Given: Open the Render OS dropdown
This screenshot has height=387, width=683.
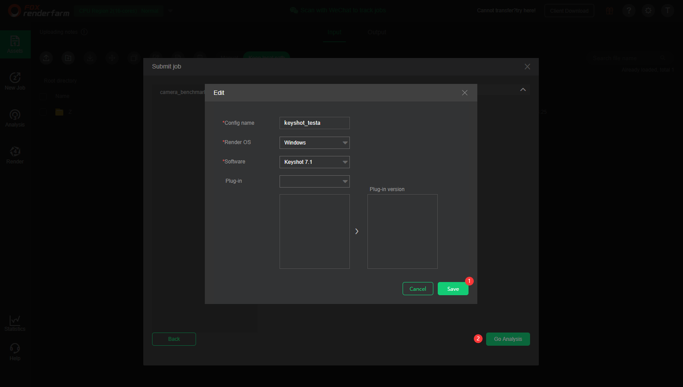Looking at the screenshot, I should 315,143.
